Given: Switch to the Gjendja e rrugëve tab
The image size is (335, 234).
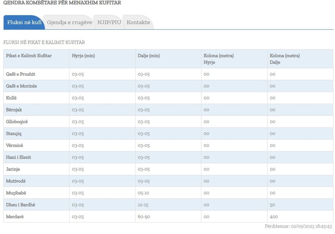Looking at the screenshot, I should [69, 22].
